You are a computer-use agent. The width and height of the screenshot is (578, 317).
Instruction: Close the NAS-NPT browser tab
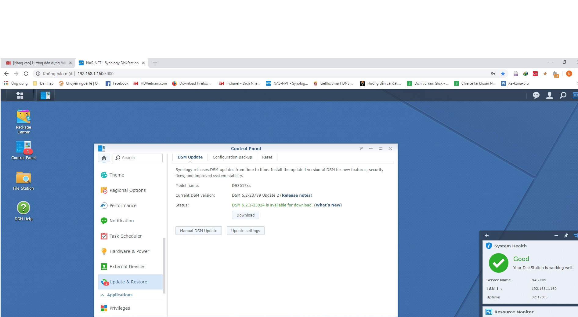point(143,63)
